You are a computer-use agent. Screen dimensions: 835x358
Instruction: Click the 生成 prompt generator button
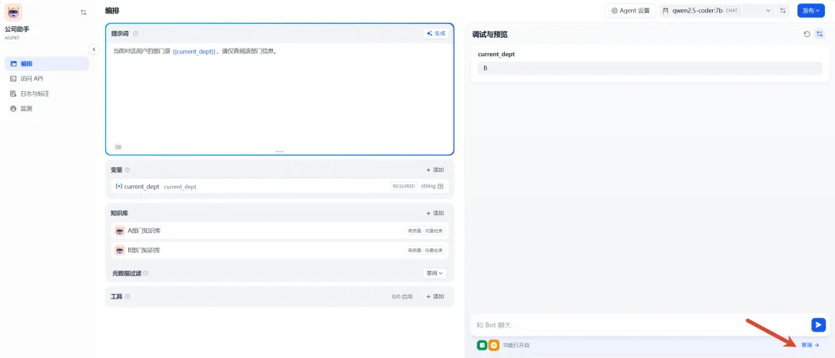[x=435, y=33]
